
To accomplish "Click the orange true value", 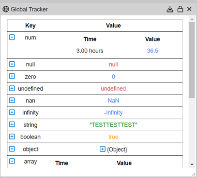I will tap(113, 137).
